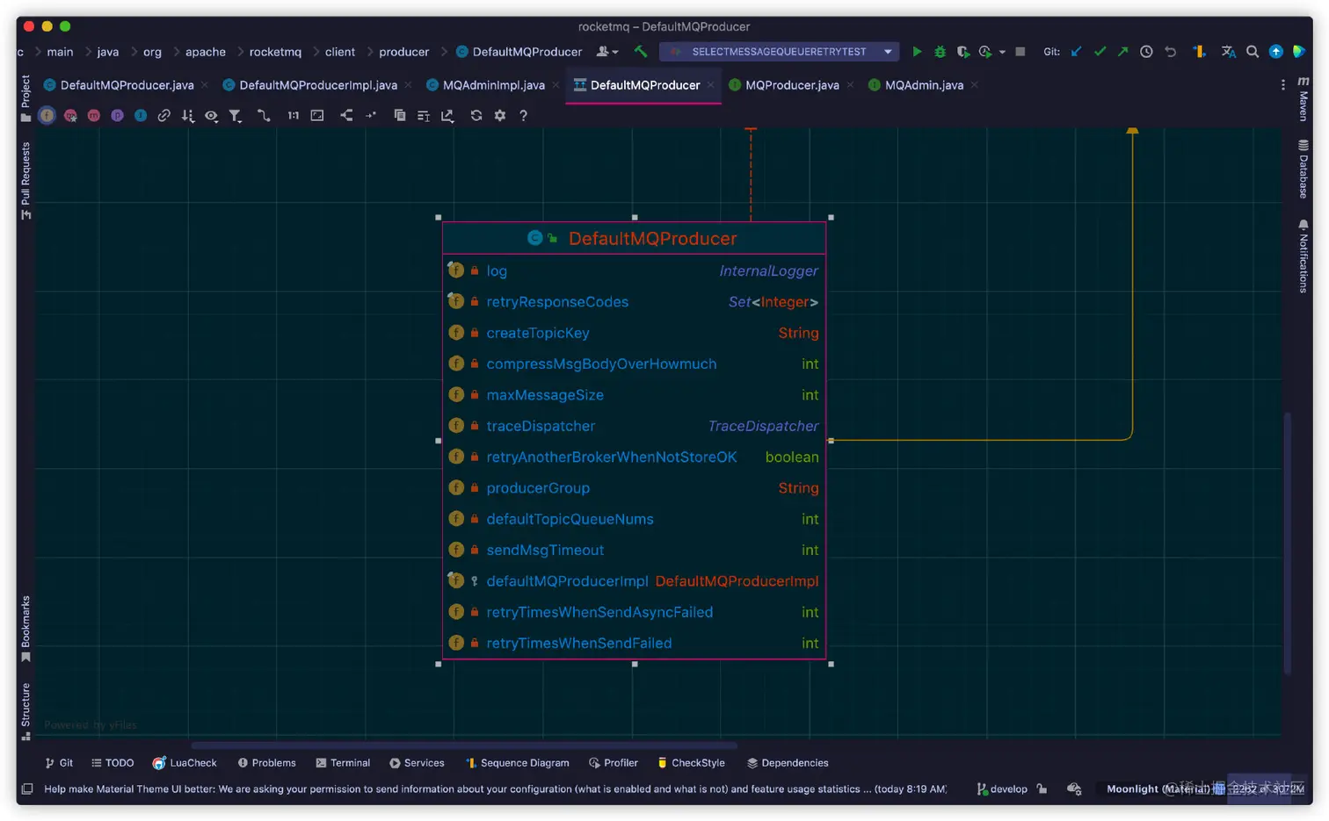
Task: Open diagram help question mark
Action: click(x=523, y=116)
